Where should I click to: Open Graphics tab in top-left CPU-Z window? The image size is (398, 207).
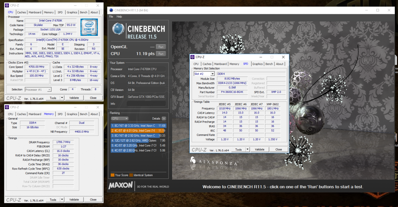click(x=72, y=12)
